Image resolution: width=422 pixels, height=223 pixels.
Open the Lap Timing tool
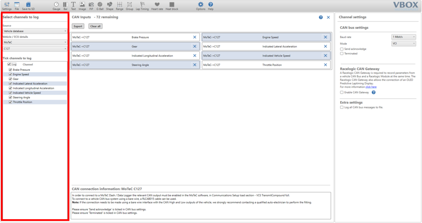pyautogui.click(x=142, y=6)
